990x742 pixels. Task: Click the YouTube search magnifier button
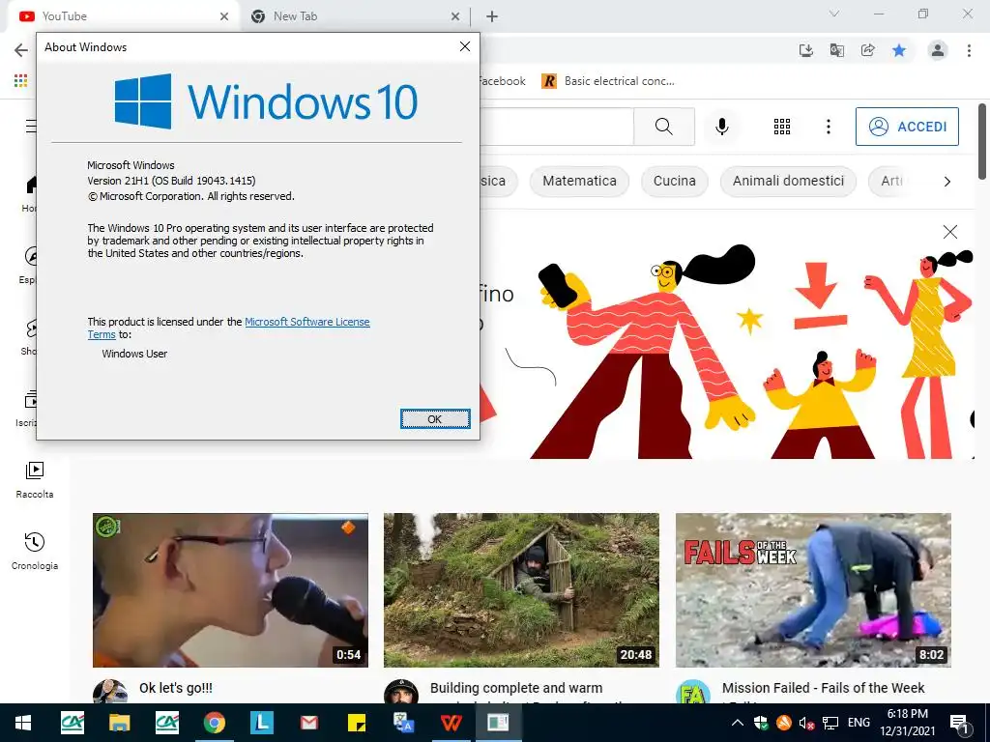tap(663, 127)
